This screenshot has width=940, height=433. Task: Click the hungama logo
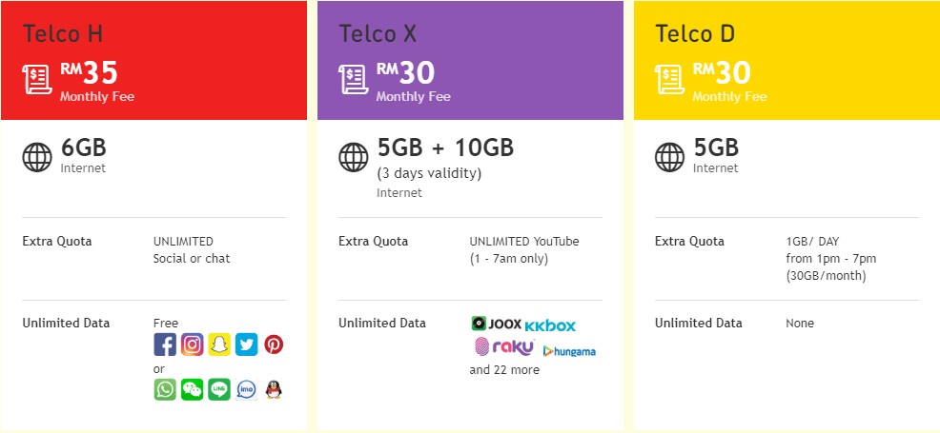click(x=569, y=351)
